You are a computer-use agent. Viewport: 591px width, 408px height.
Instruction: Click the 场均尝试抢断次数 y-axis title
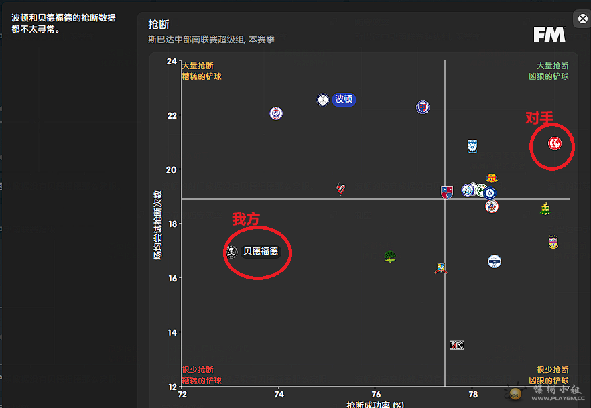click(157, 224)
